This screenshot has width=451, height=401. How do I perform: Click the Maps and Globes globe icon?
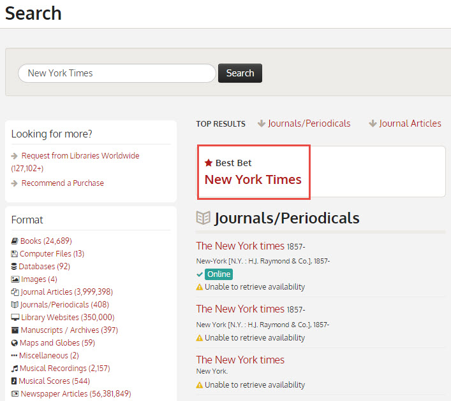pyautogui.click(x=15, y=342)
